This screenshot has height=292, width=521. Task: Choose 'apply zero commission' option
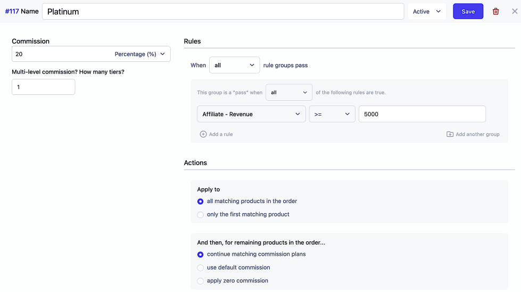pyautogui.click(x=201, y=281)
